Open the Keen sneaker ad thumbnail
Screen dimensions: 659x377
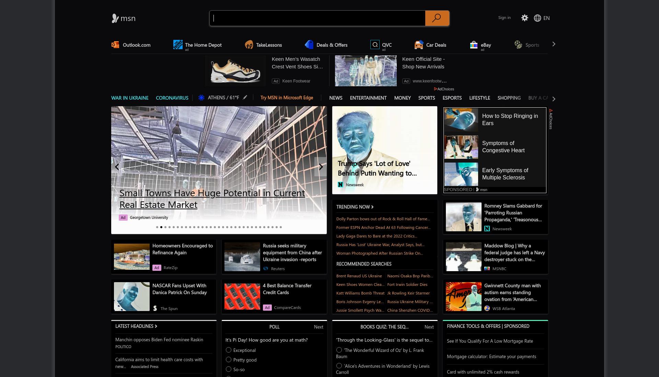coord(235,71)
